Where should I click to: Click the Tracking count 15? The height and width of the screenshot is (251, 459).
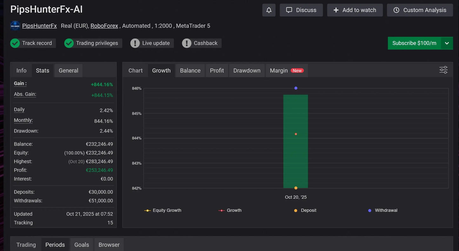click(110, 223)
